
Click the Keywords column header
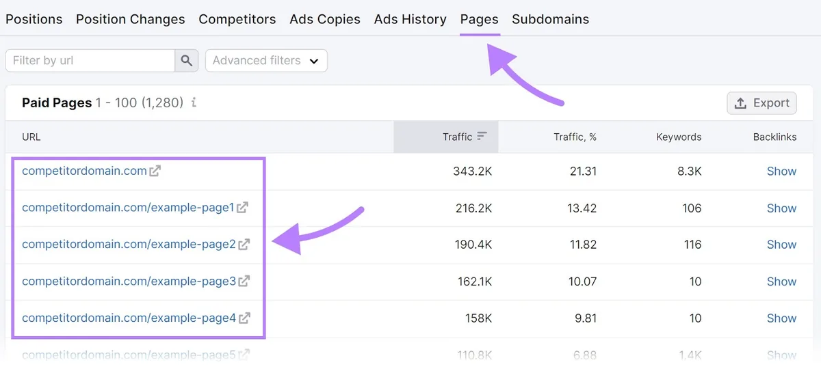679,137
